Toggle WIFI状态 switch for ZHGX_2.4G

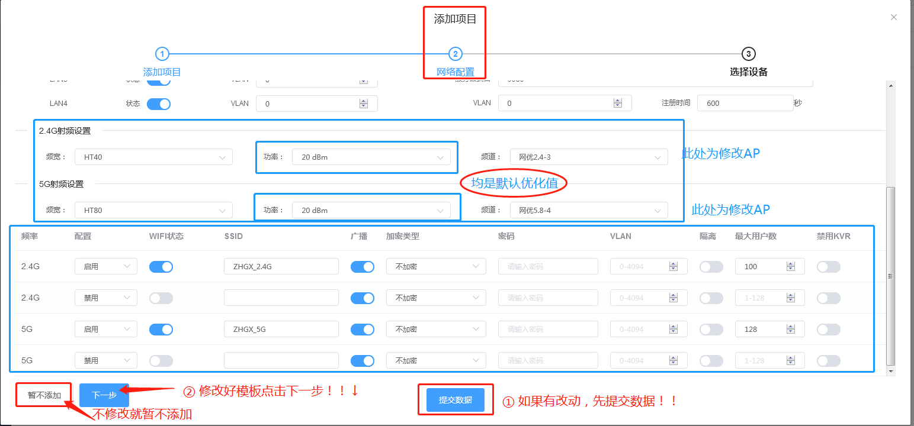[x=161, y=267]
